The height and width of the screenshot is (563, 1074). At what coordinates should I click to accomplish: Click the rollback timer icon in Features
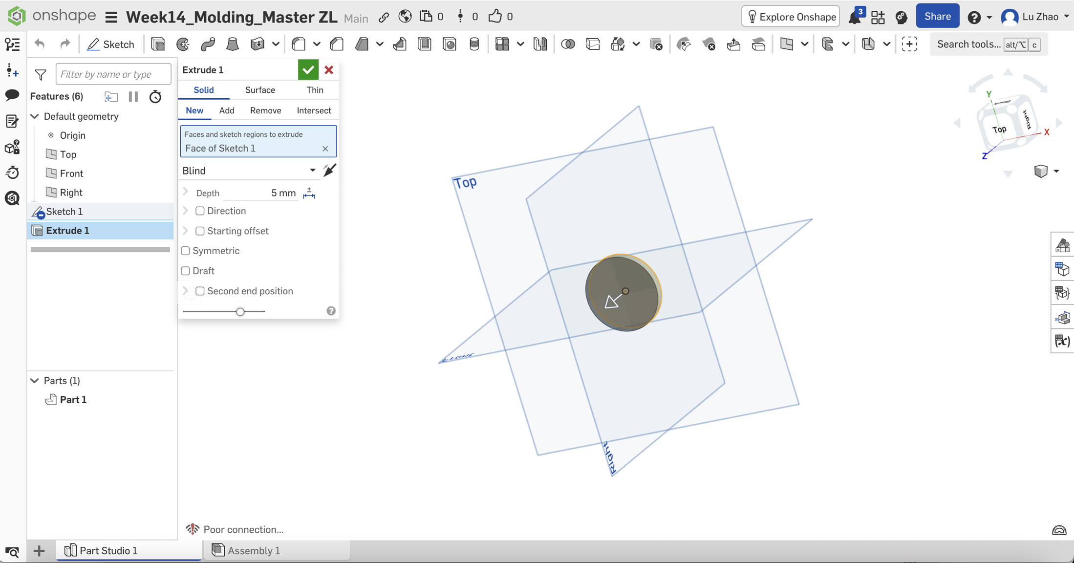click(155, 97)
